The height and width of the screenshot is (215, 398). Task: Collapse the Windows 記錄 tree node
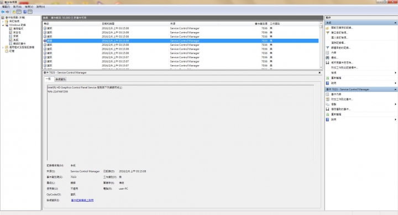click(x=3, y=25)
